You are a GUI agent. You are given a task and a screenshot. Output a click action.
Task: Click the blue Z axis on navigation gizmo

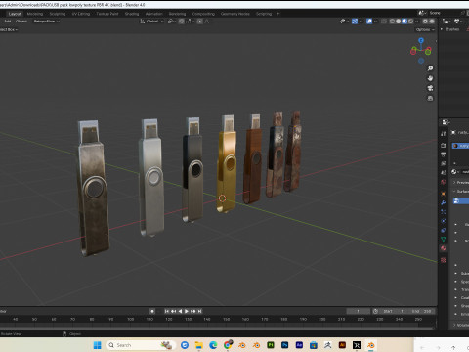pos(421,40)
